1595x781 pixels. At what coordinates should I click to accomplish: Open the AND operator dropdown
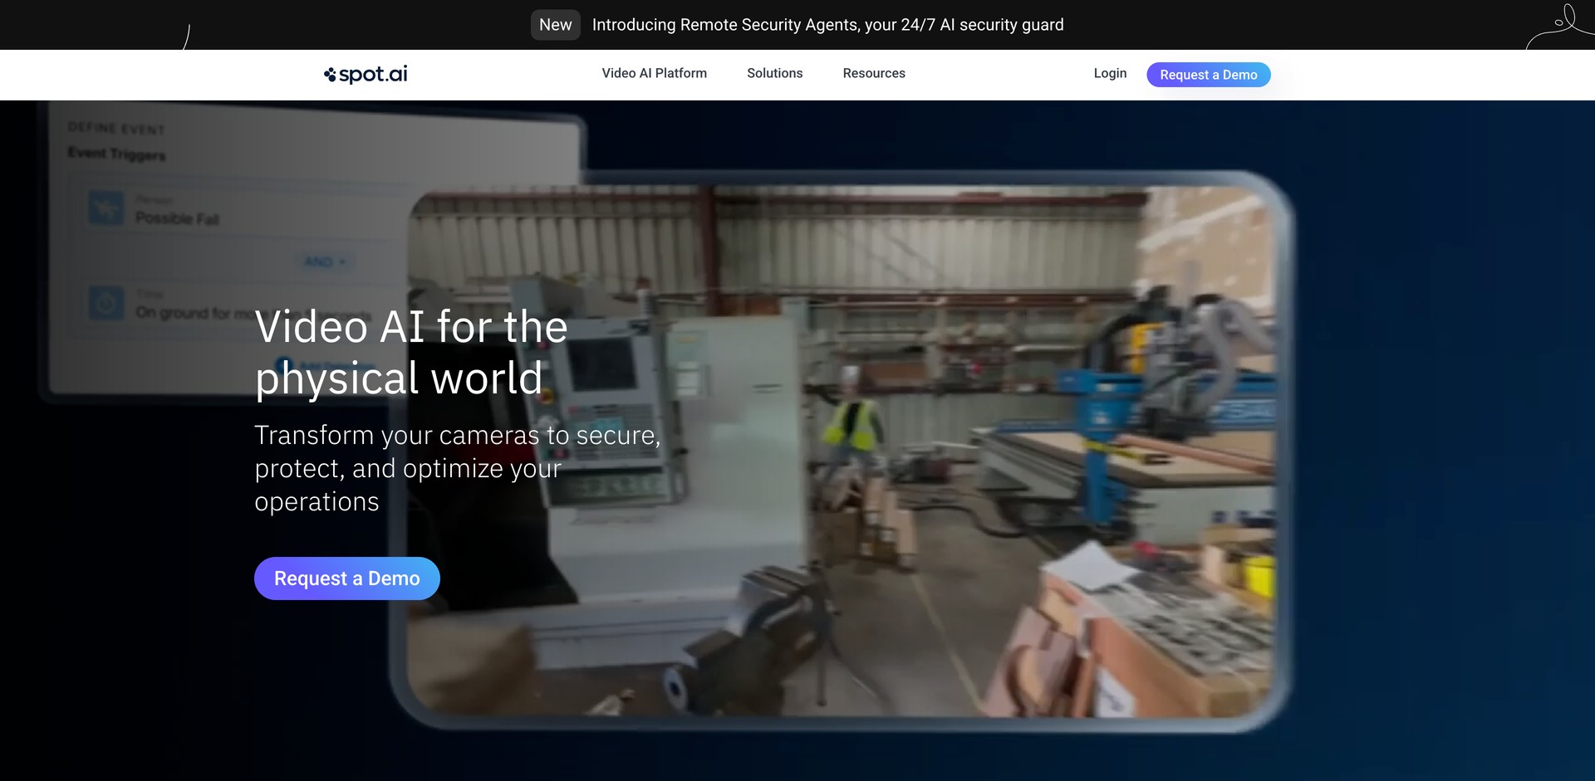click(324, 261)
